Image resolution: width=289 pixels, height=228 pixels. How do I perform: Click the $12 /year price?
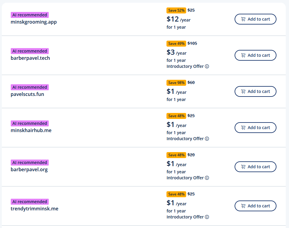178,19
